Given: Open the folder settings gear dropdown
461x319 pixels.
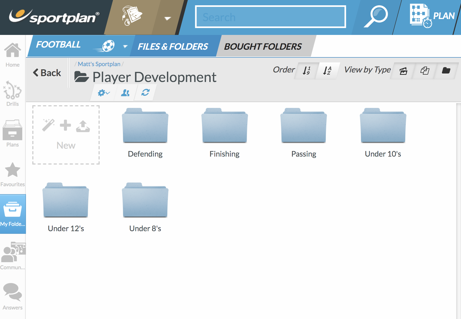Looking at the screenshot, I should point(103,93).
